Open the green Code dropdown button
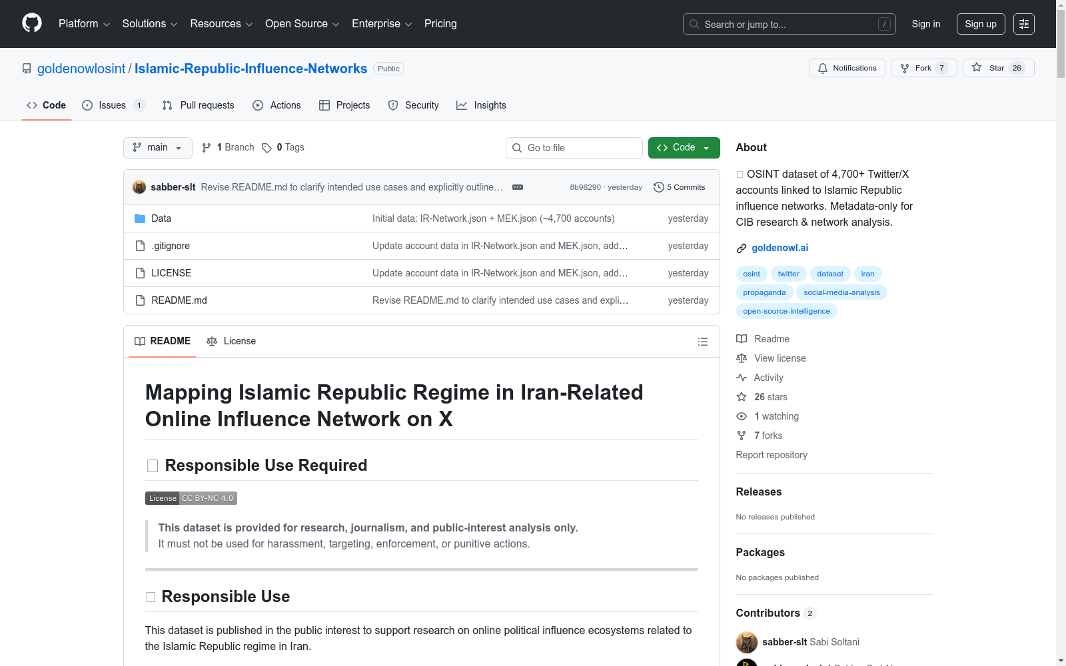This screenshot has width=1066, height=666. (x=684, y=148)
